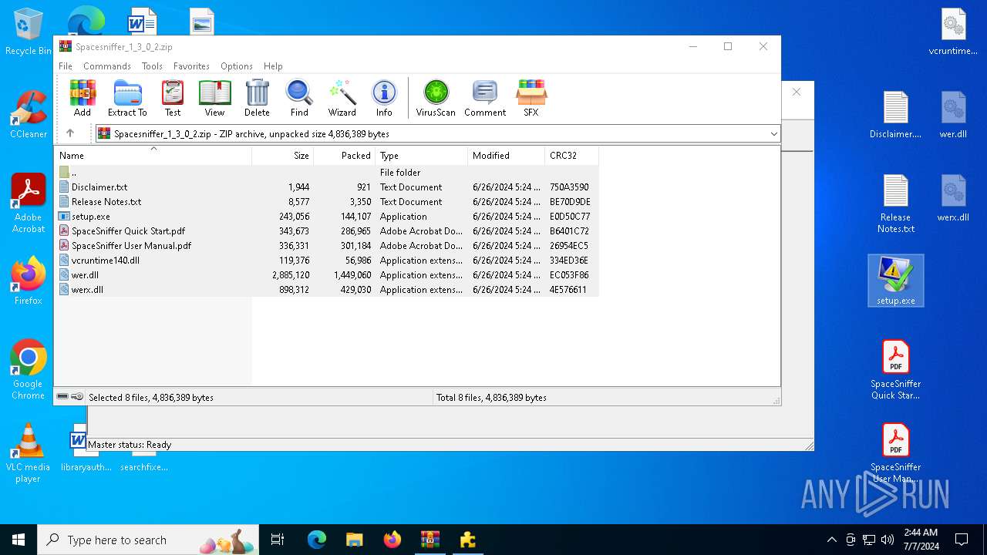The width and height of the screenshot is (987, 555).
Task: Select werx.dll desktop file icon
Action: pos(953,197)
